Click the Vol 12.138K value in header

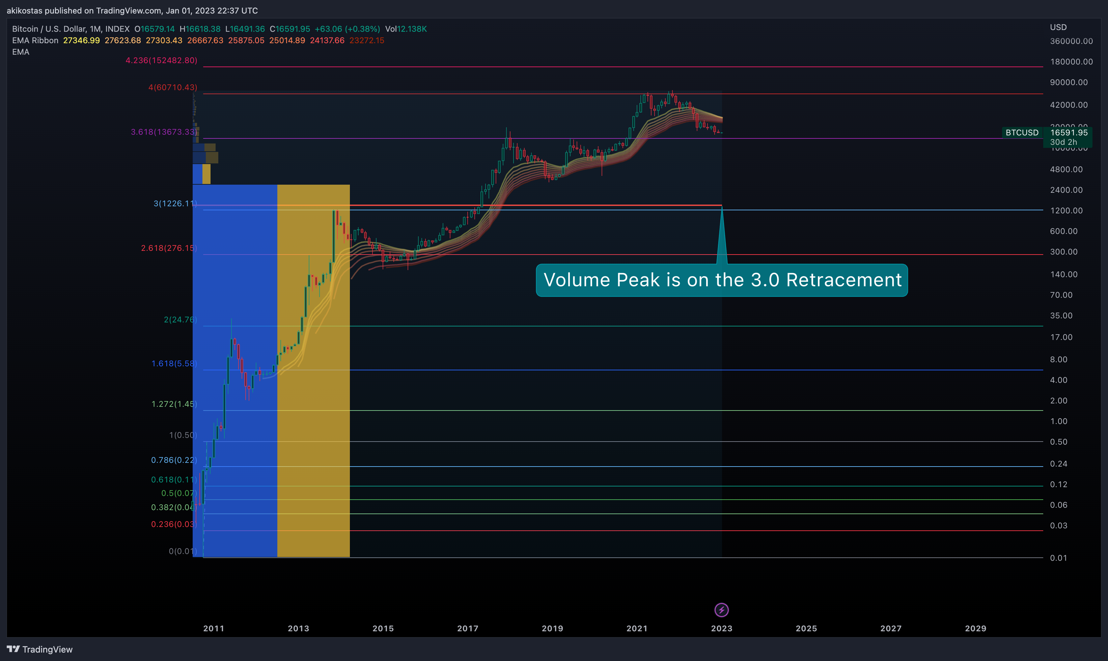[406, 29]
